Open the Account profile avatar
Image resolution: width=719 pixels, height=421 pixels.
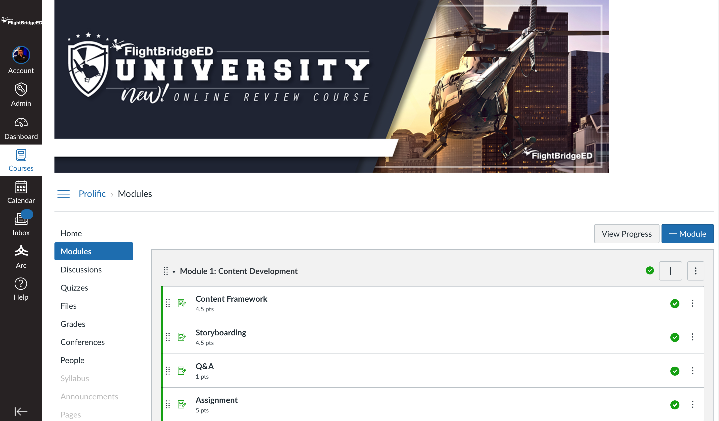(x=21, y=55)
